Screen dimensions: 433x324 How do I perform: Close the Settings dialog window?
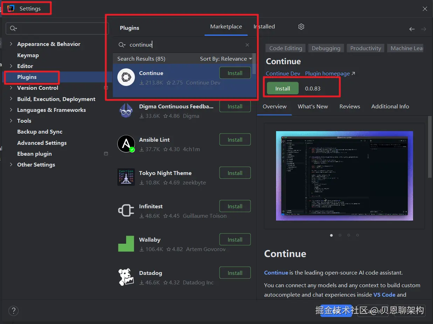(x=425, y=9)
